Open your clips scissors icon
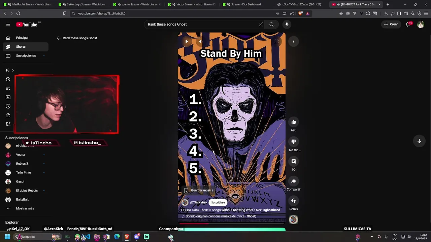Viewport: 431px width, 242px height. tap(8, 124)
